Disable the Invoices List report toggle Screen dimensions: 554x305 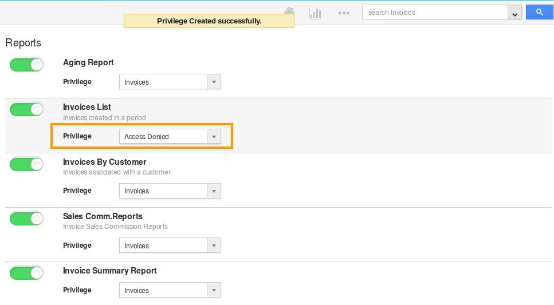tap(26, 109)
